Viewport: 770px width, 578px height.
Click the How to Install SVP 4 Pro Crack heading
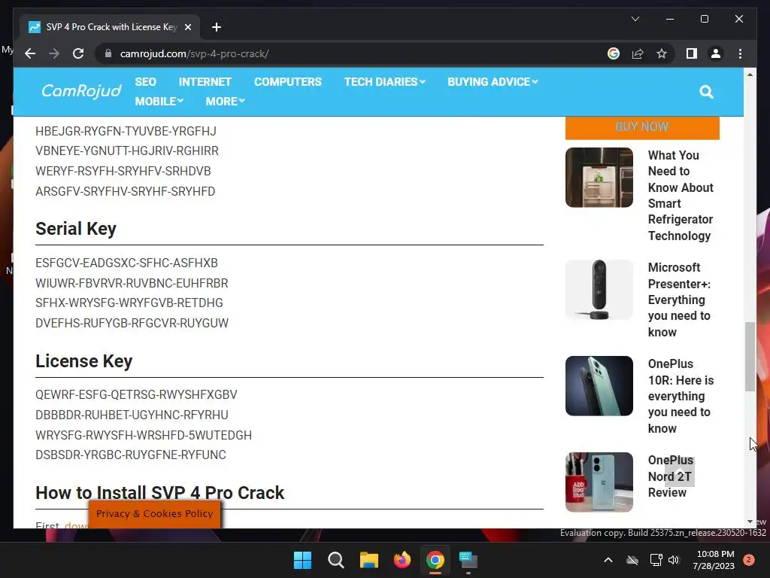click(159, 493)
